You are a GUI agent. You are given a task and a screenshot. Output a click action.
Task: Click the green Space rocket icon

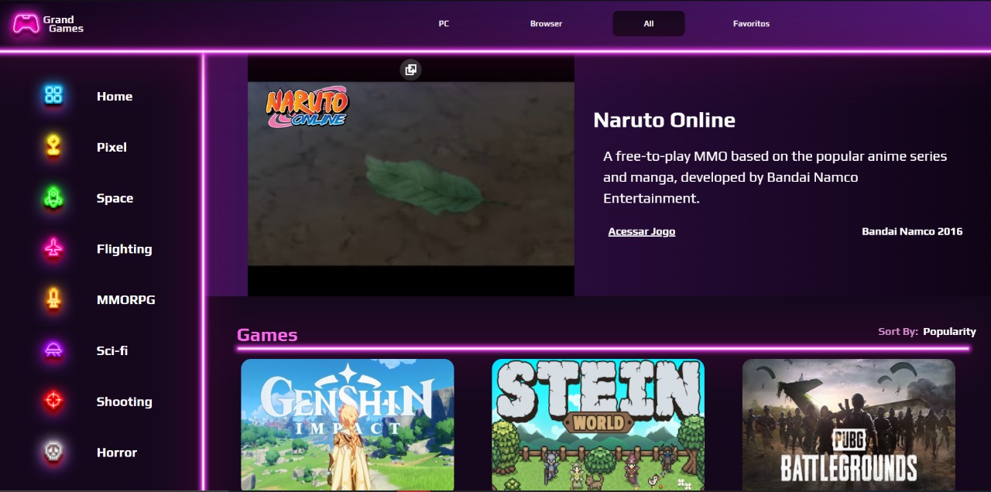tap(53, 197)
